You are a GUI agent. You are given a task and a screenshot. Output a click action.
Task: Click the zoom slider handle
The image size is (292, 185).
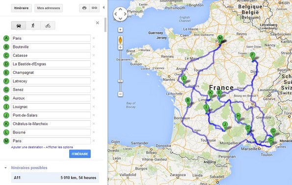click(121, 81)
